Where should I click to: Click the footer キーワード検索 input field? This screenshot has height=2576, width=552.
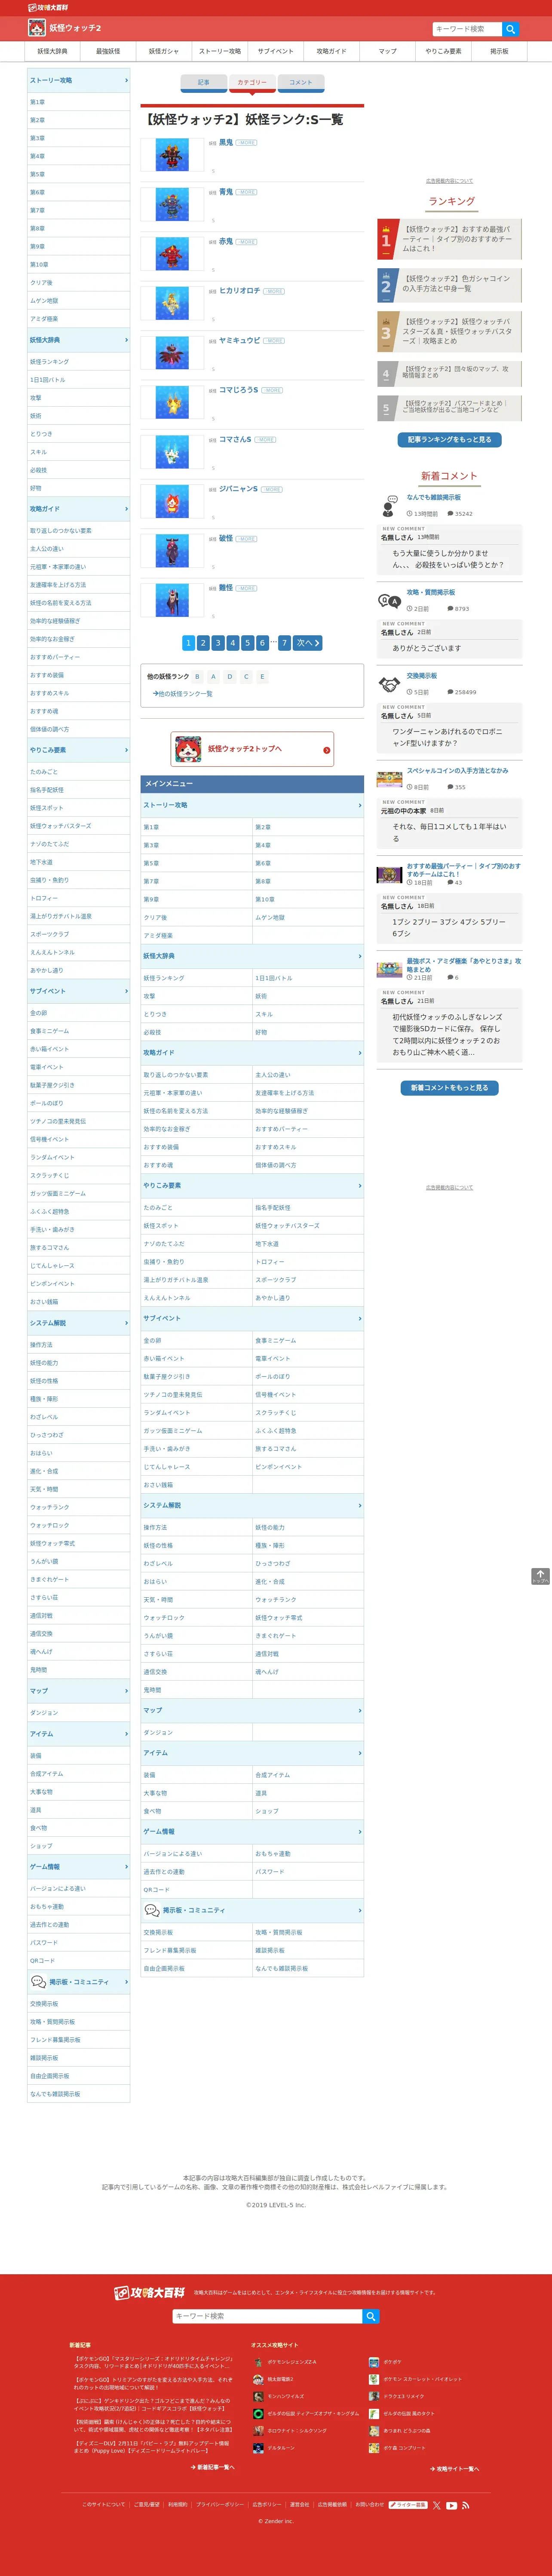tap(267, 2316)
